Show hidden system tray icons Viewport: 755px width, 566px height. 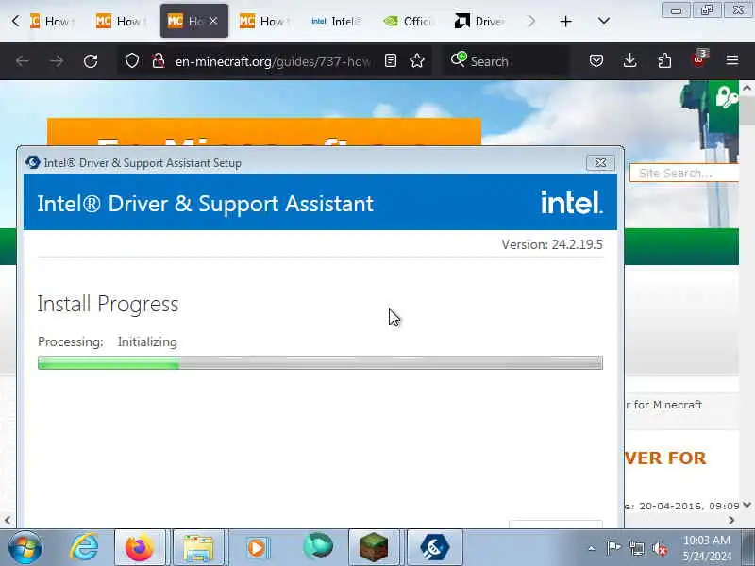point(592,548)
